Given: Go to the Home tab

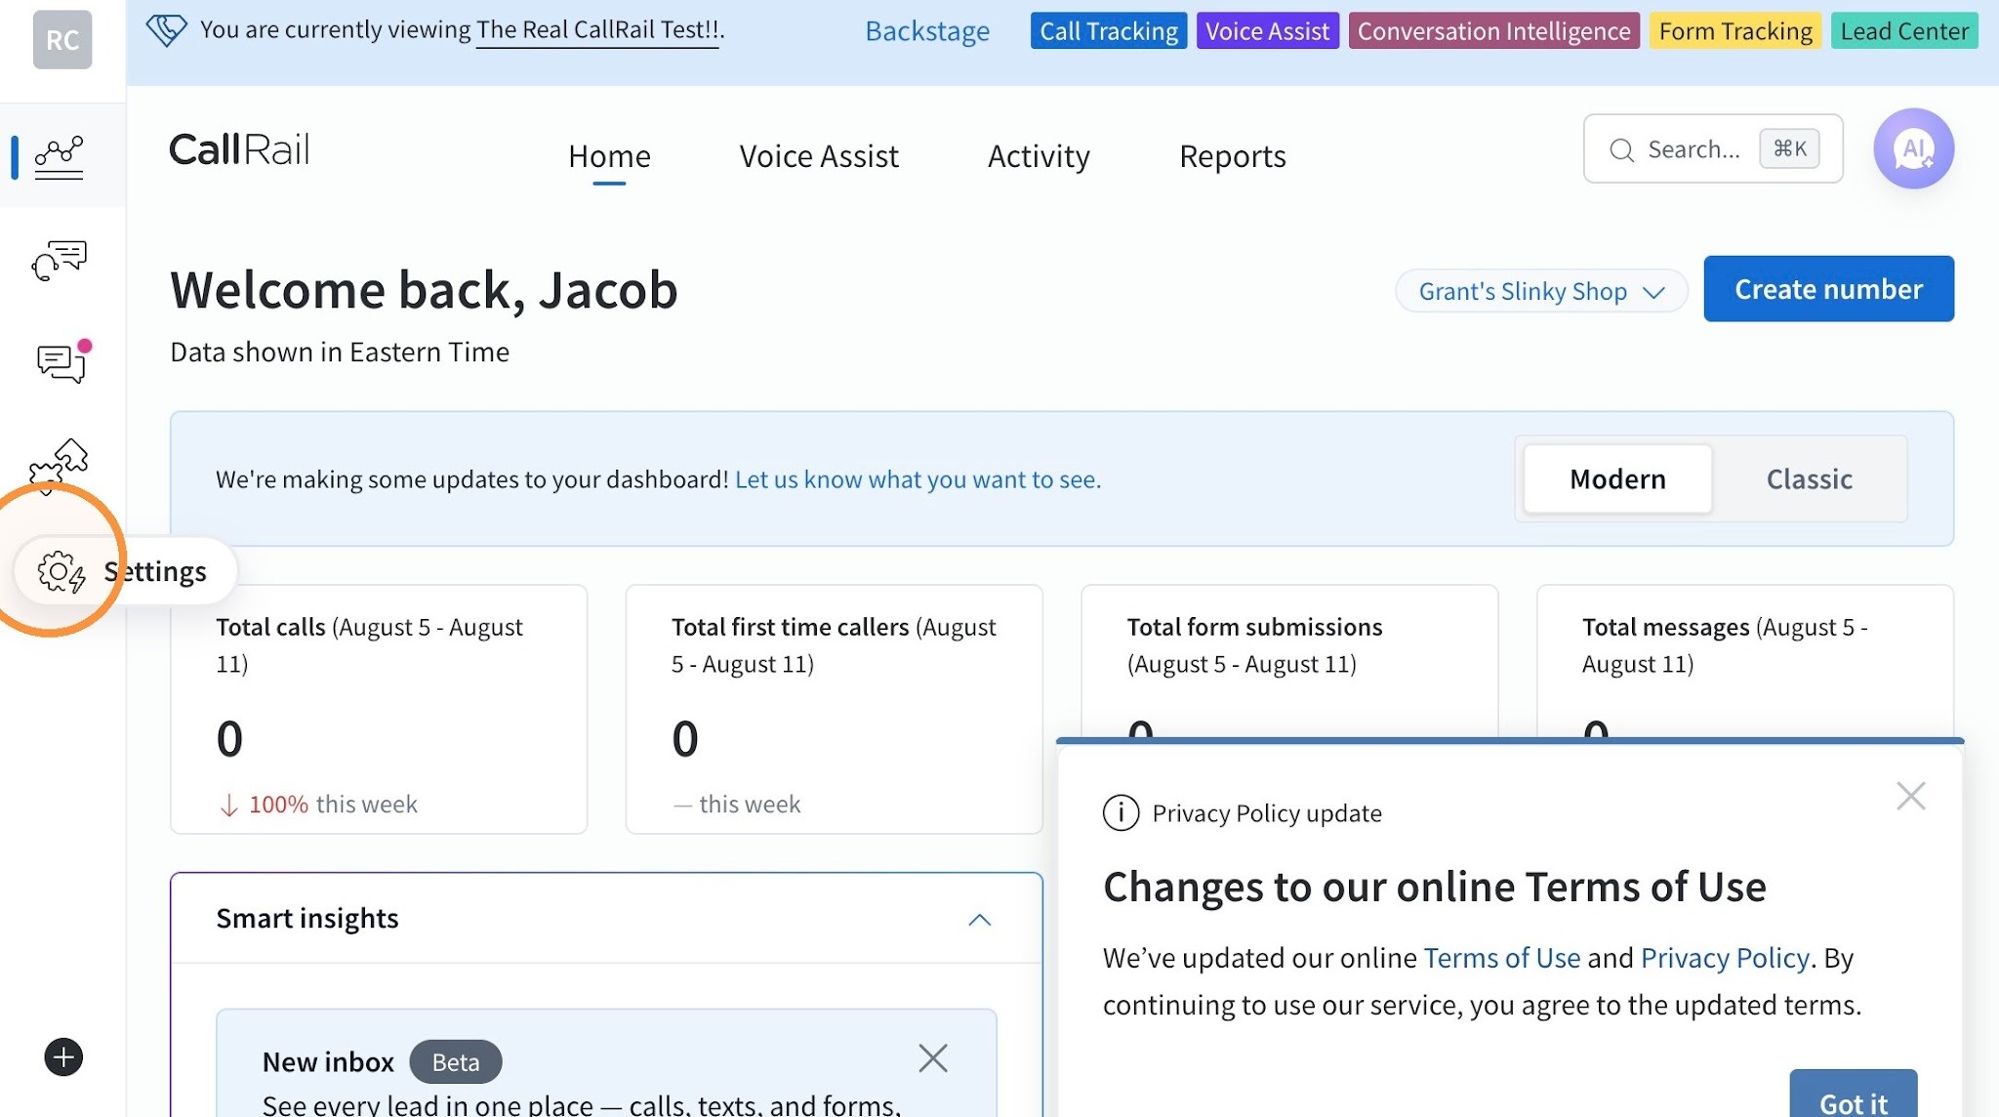Looking at the screenshot, I should pos(609,156).
